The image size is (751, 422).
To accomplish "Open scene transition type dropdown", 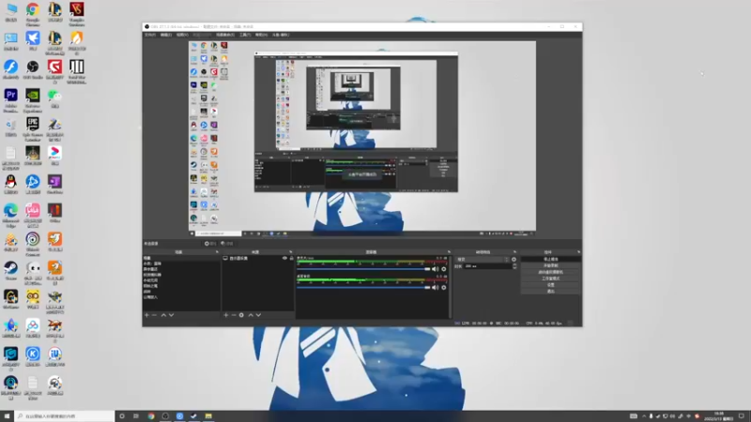I will (483, 260).
